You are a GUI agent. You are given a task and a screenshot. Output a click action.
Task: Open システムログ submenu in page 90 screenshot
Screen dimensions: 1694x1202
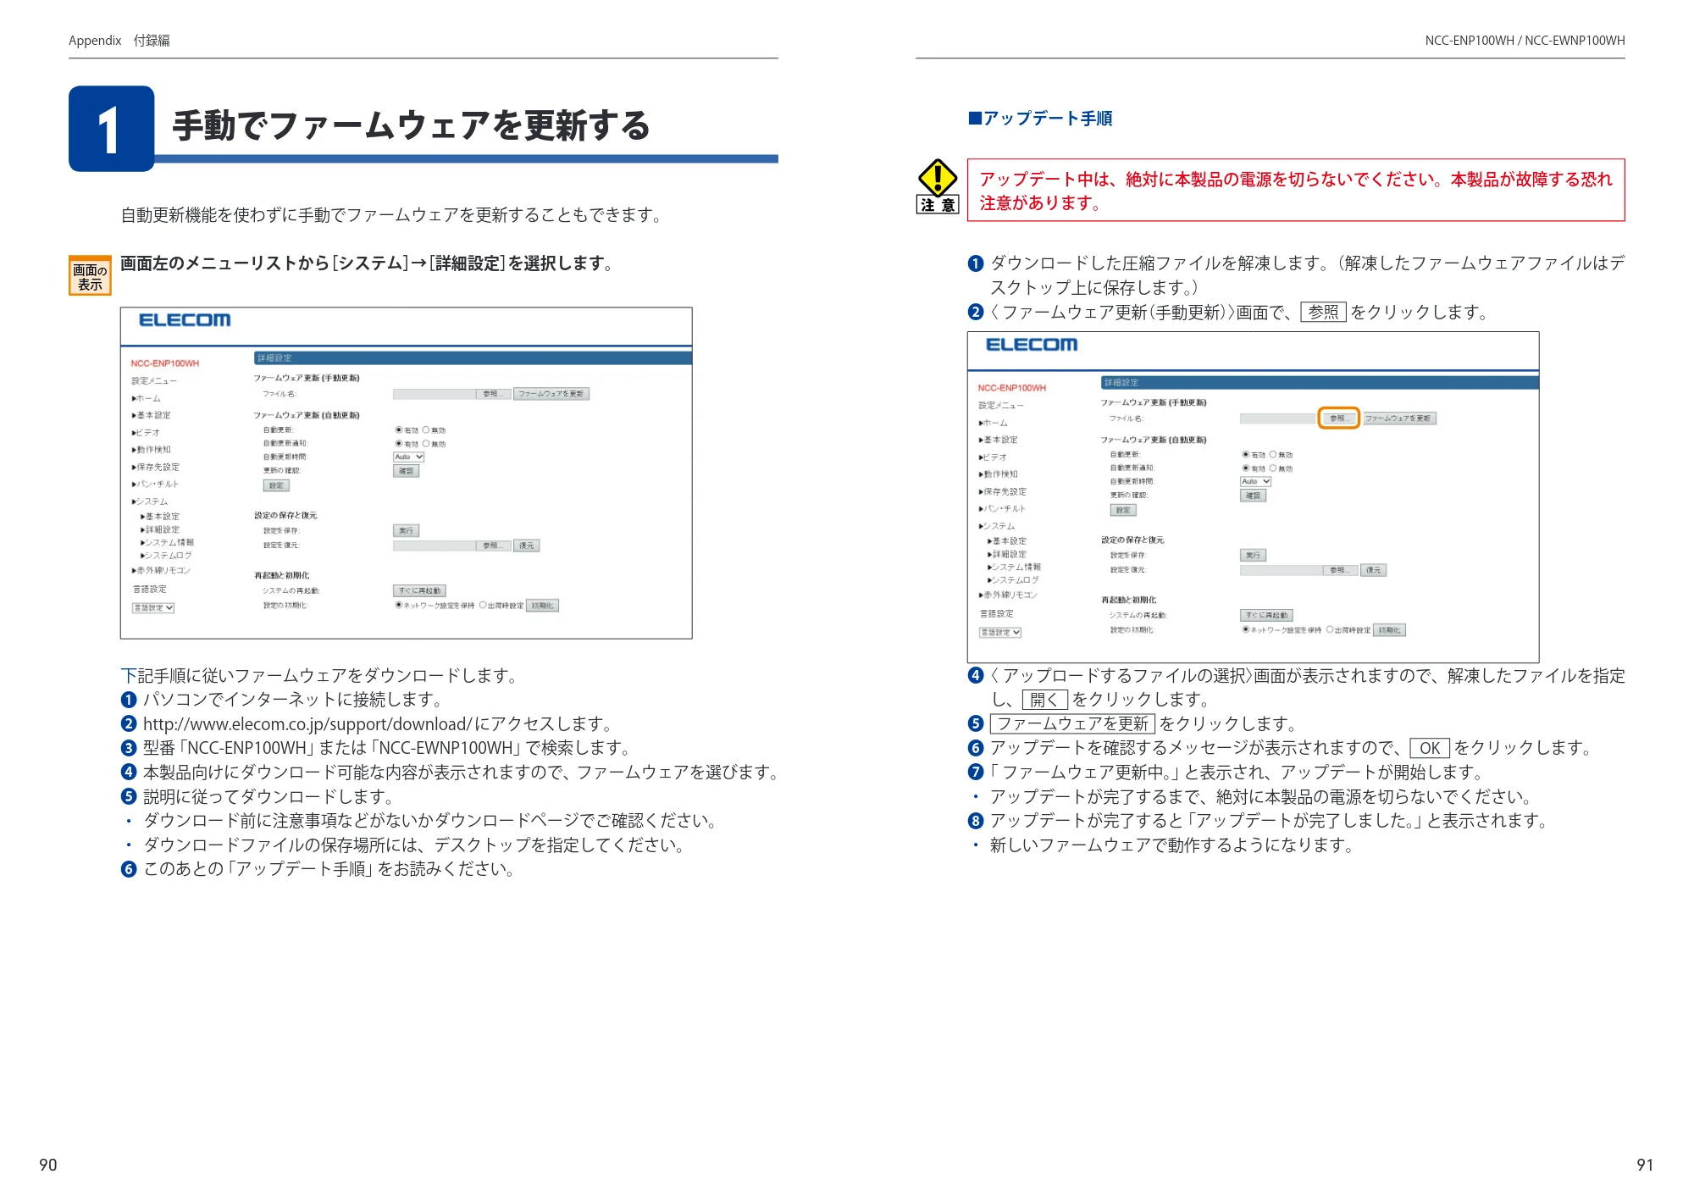tap(166, 556)
